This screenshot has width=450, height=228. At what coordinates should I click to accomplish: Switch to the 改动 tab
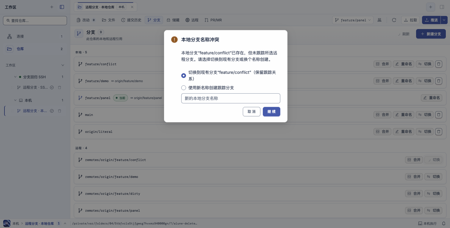coord(86,20)
